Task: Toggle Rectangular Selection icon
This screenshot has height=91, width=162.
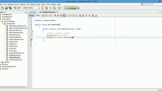Action: [x=67, y=15]
